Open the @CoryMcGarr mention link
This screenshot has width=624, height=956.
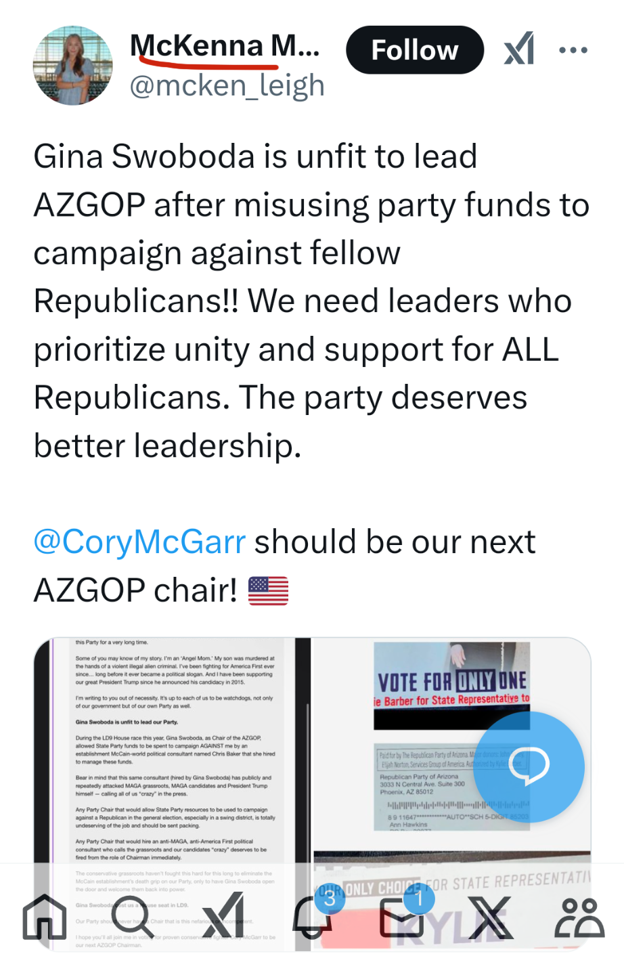[x=139, y=542]
